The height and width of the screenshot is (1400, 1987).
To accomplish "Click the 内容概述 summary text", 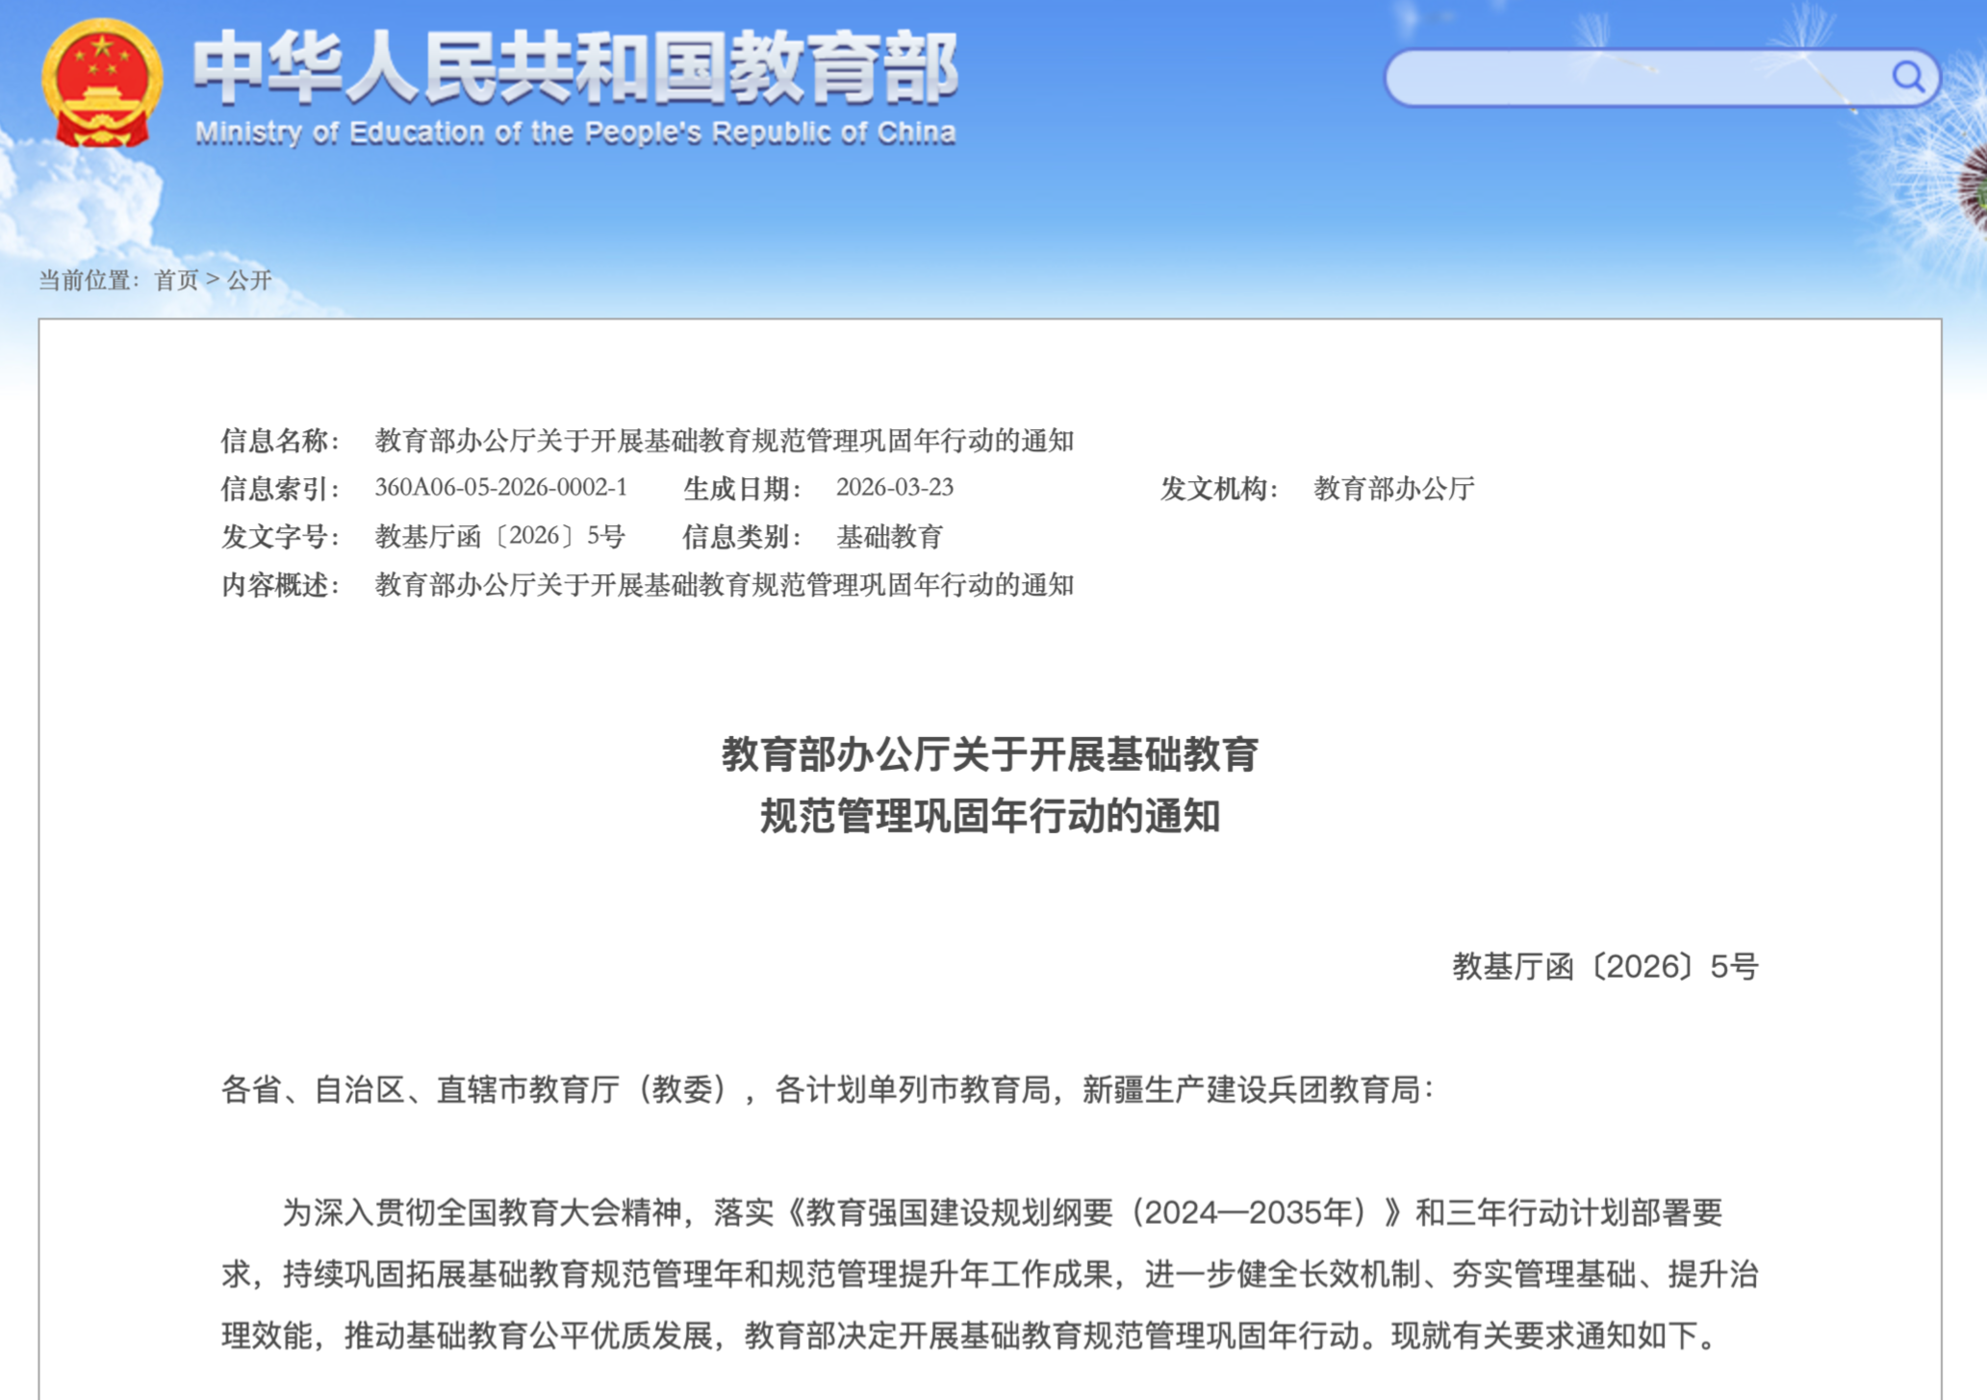I will 724,585.
